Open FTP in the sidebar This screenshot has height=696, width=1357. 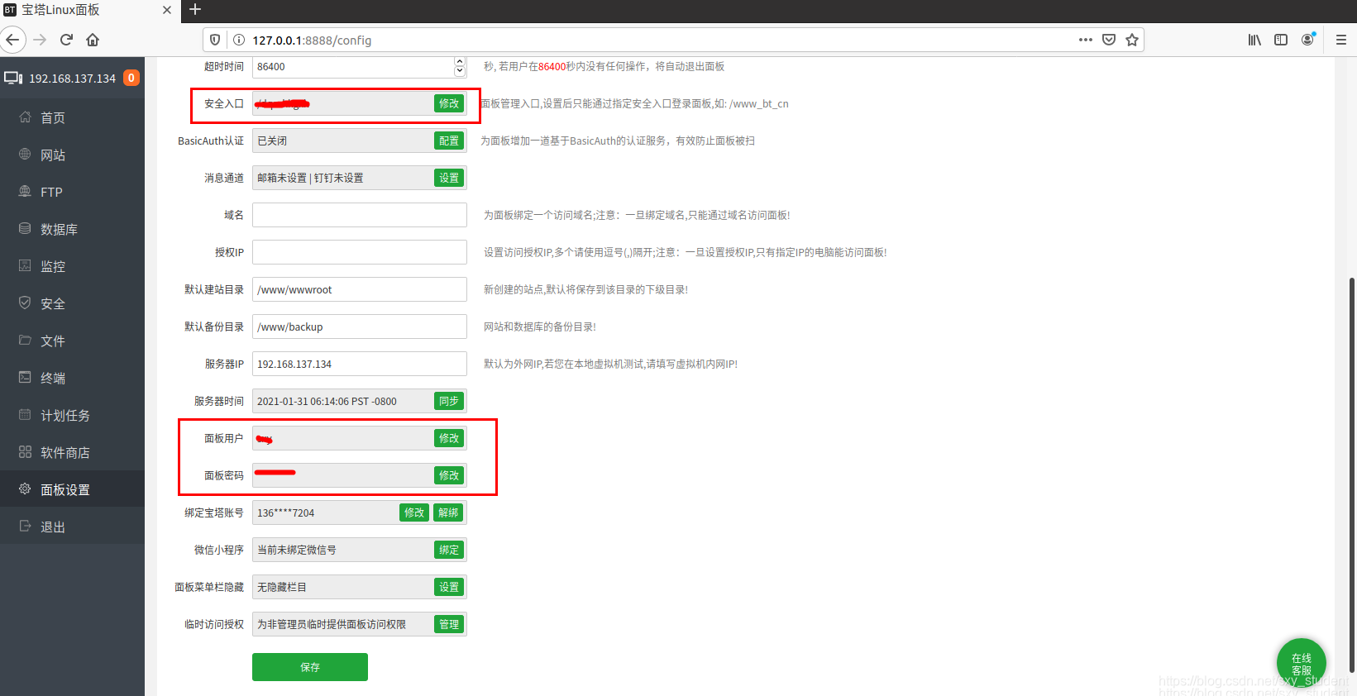tap(72, 192)
